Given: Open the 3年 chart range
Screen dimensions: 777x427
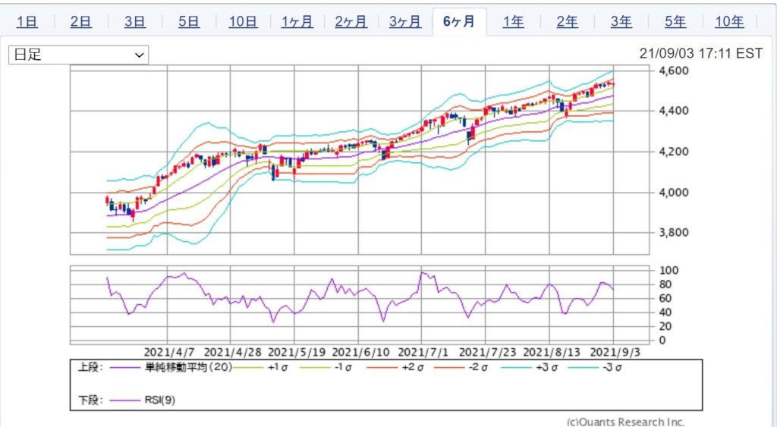Looking at the screenshot, I should point(621,21).
